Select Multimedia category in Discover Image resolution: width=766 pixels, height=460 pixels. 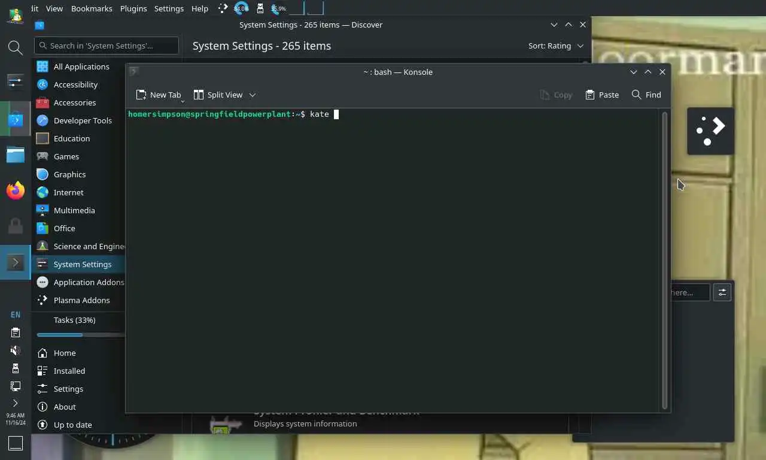[x=78, y=210]
